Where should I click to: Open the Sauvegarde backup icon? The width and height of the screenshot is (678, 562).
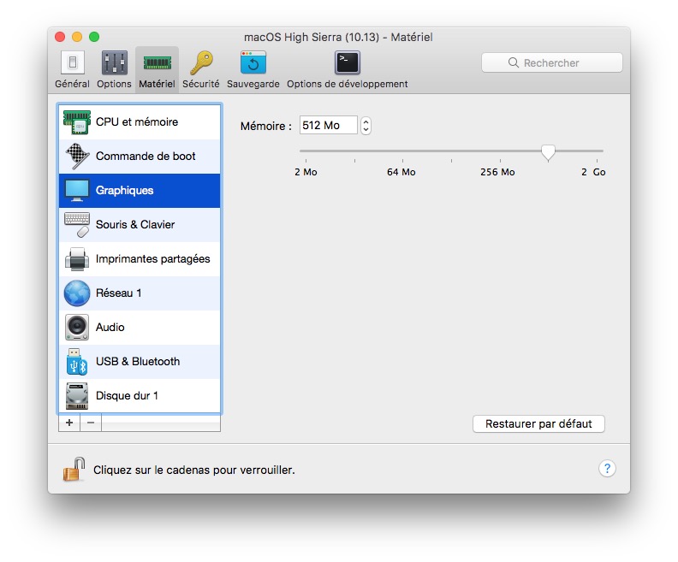pos(253,62)
